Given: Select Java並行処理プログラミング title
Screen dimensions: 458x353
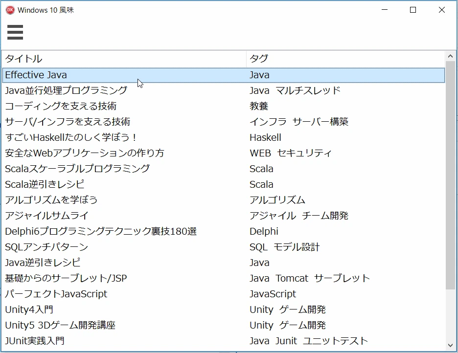Looking at the screenshot, I should [66, 90].
